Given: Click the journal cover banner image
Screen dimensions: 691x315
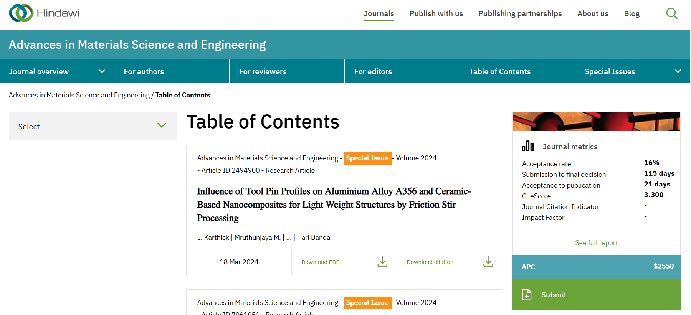Looking at the screenshot, I should 596,121.
